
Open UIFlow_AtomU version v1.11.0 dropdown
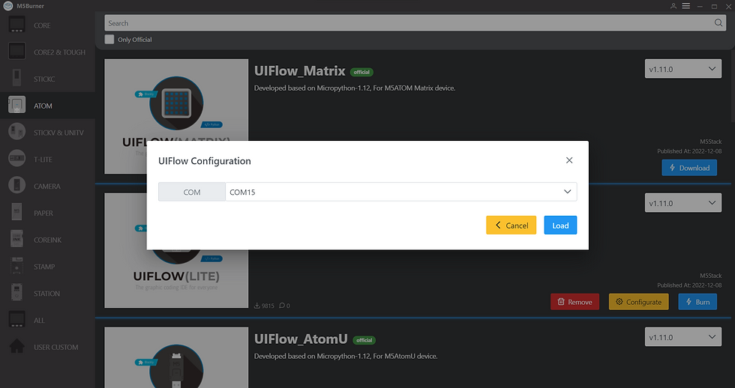[x=683, y=337]
